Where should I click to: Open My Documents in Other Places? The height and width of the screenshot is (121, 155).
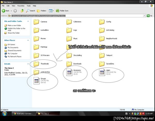(x=13, y=47)
